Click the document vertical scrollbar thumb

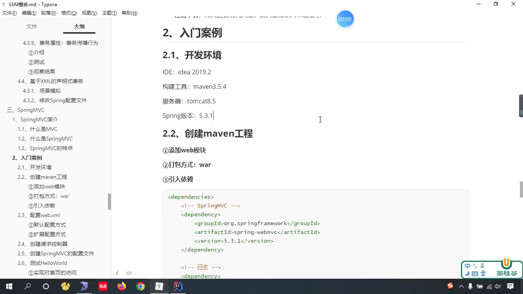[x=521, y=189]
